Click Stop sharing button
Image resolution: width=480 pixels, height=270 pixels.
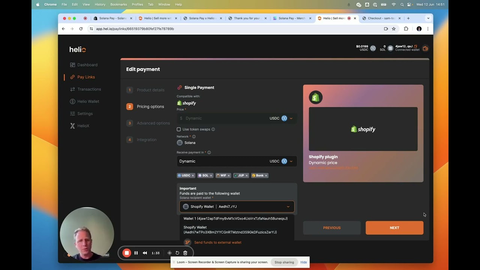tap(284, 262)
